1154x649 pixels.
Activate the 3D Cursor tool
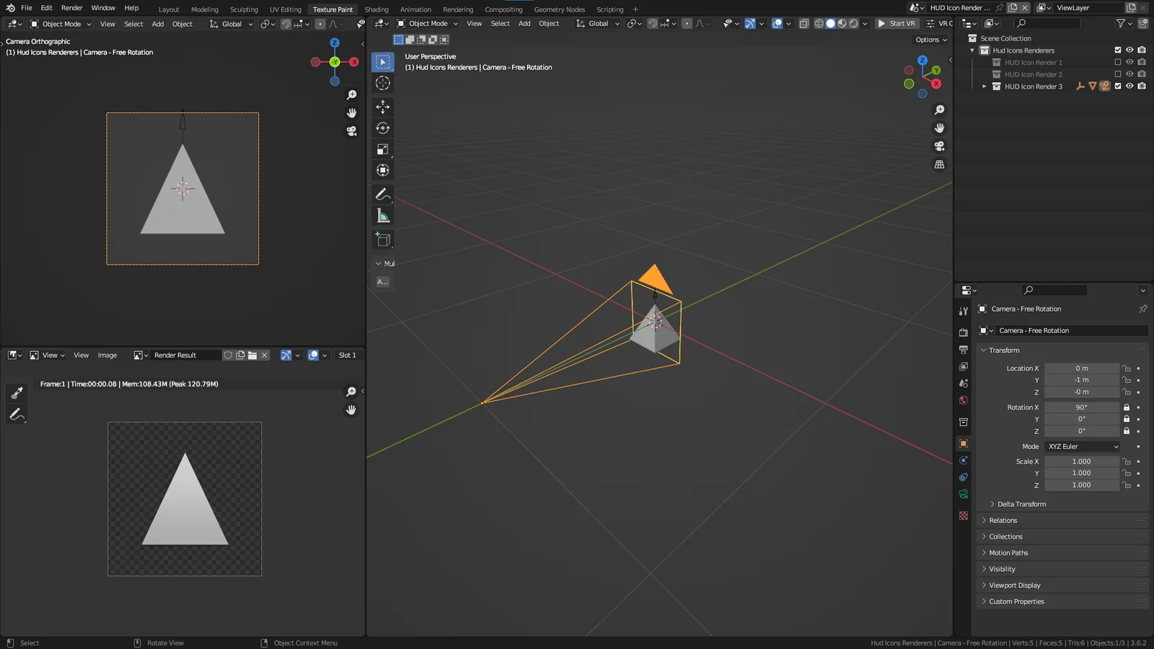tap(383, 83)
